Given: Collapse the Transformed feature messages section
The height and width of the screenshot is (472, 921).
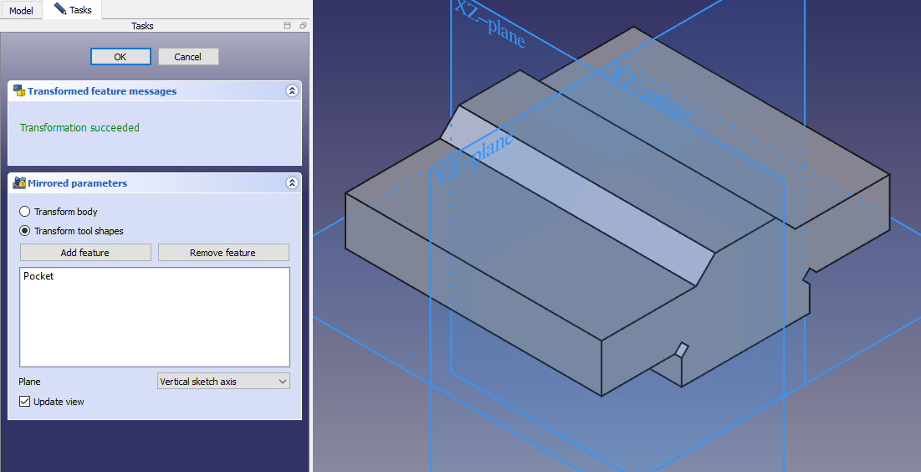Looking at the screenshot, I should [x=291, y=91].
